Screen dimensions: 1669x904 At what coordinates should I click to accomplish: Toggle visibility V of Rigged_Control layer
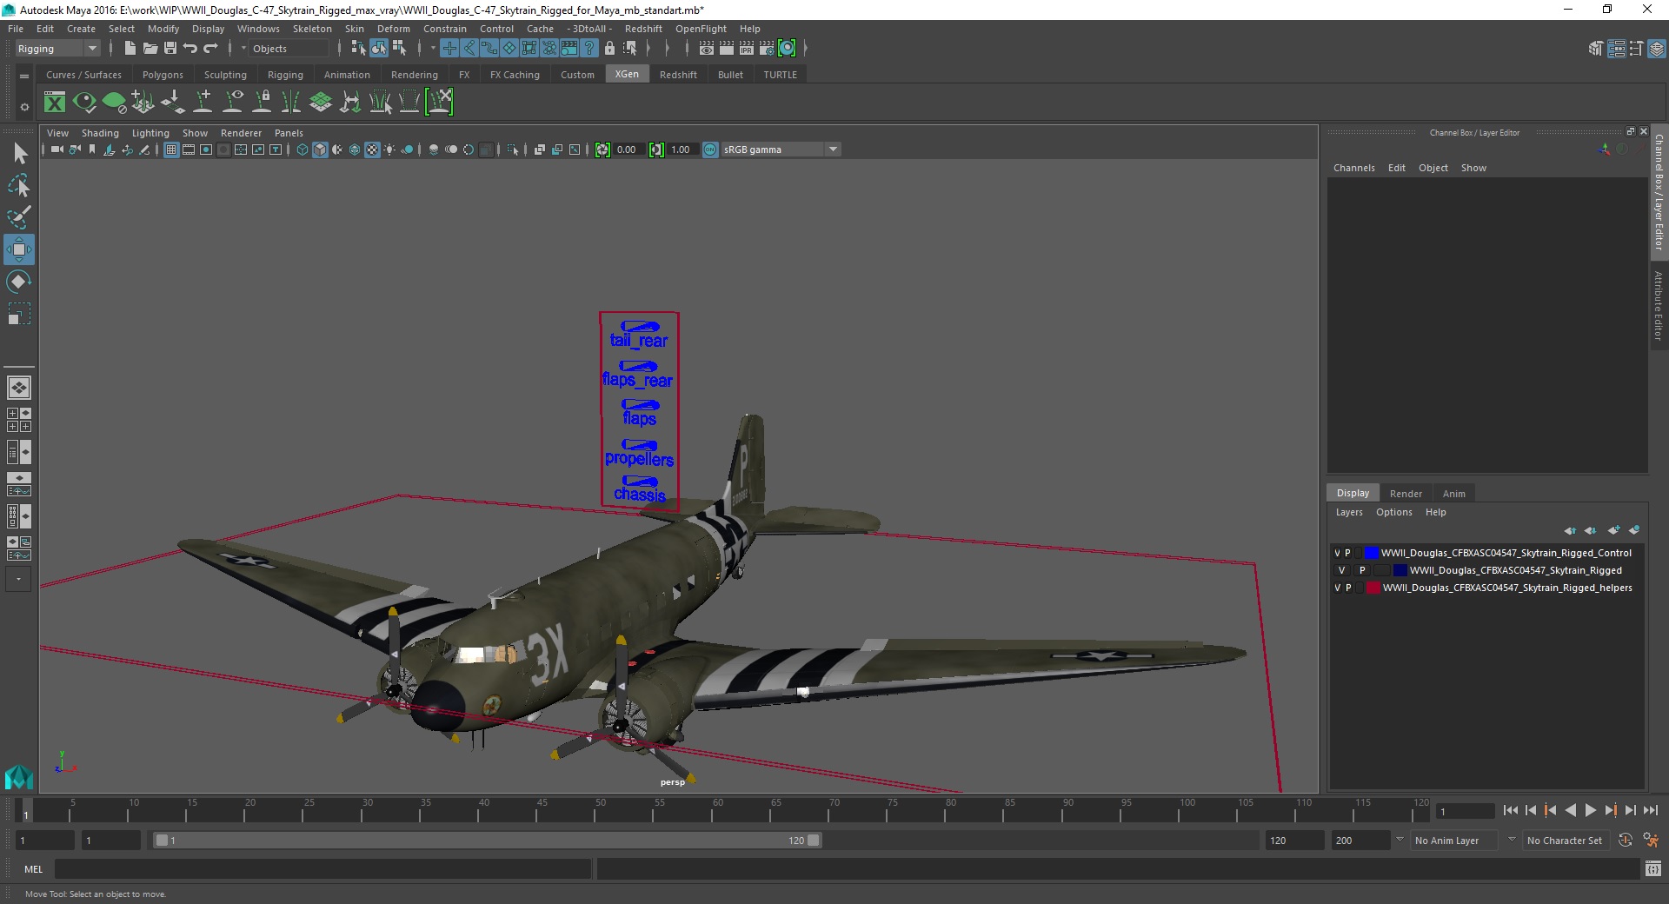click(1338, 553)
